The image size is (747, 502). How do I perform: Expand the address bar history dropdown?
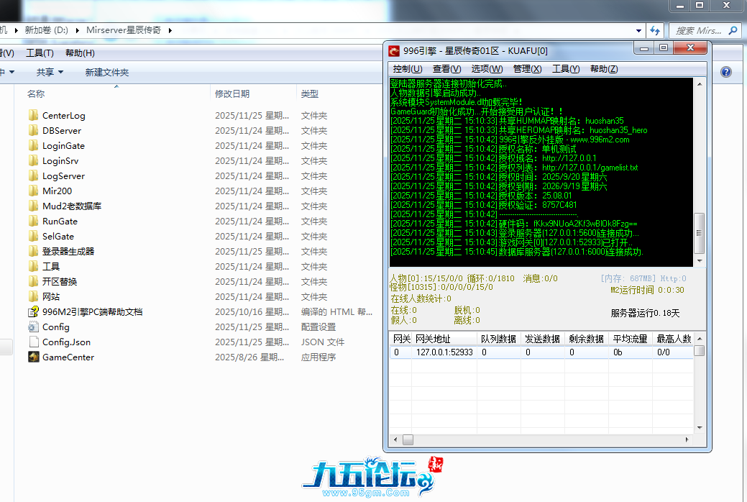pyautogui.click(x=638, y=31)
